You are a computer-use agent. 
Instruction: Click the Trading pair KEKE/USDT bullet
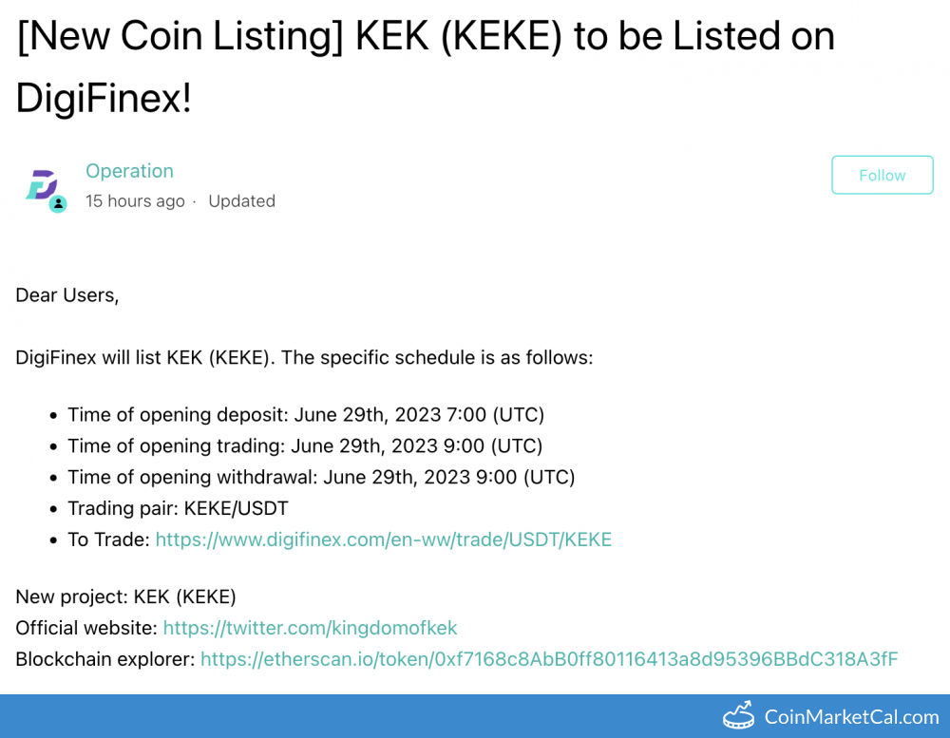(178, 508)
